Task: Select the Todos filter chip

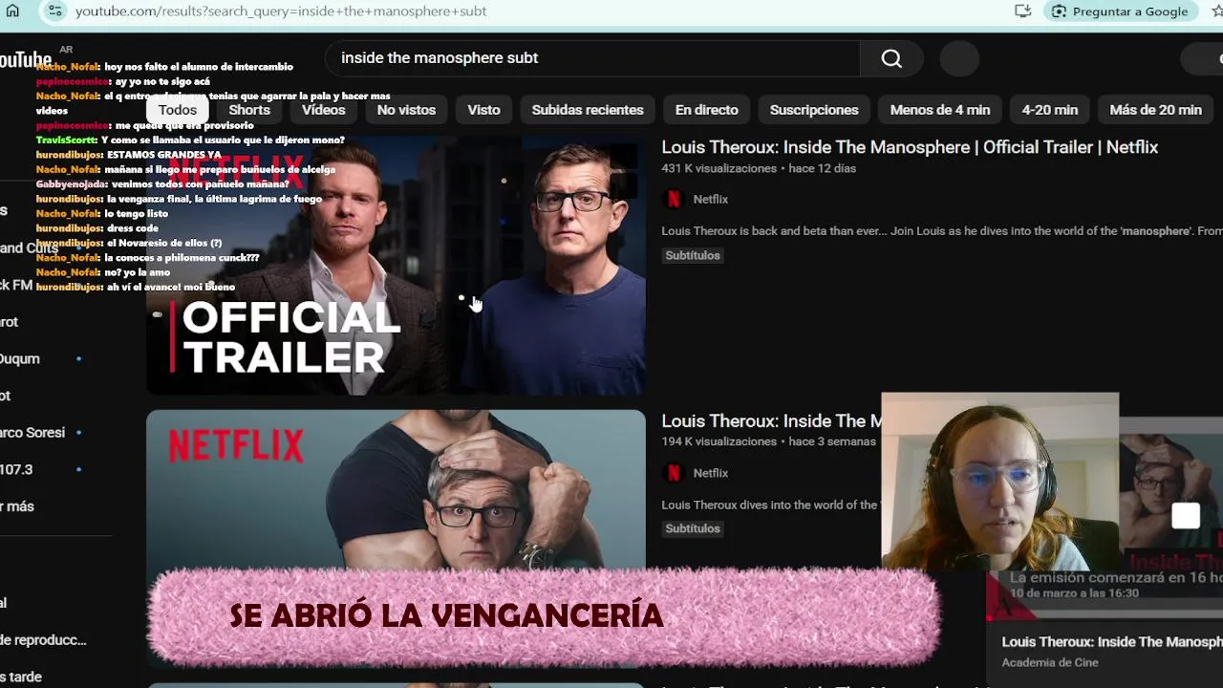Action: 178,110
